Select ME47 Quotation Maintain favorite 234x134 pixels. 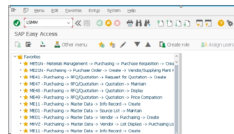coord(88,84)
